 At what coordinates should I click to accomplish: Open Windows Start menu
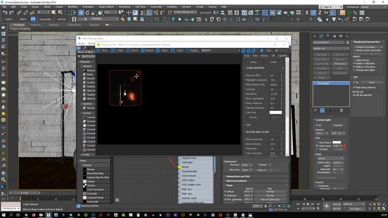tap(4, 215)
